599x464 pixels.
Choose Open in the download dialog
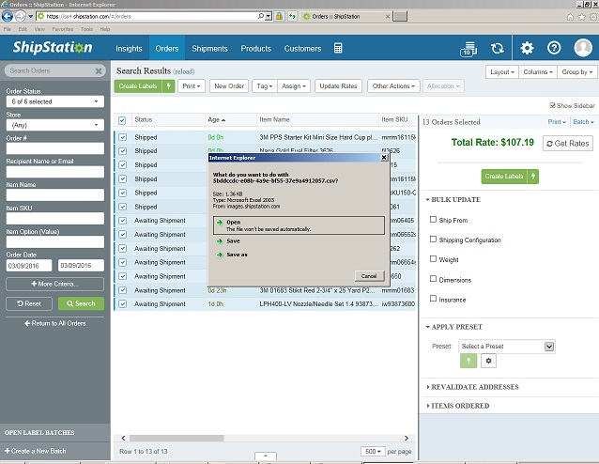click(x=299, y=225)
